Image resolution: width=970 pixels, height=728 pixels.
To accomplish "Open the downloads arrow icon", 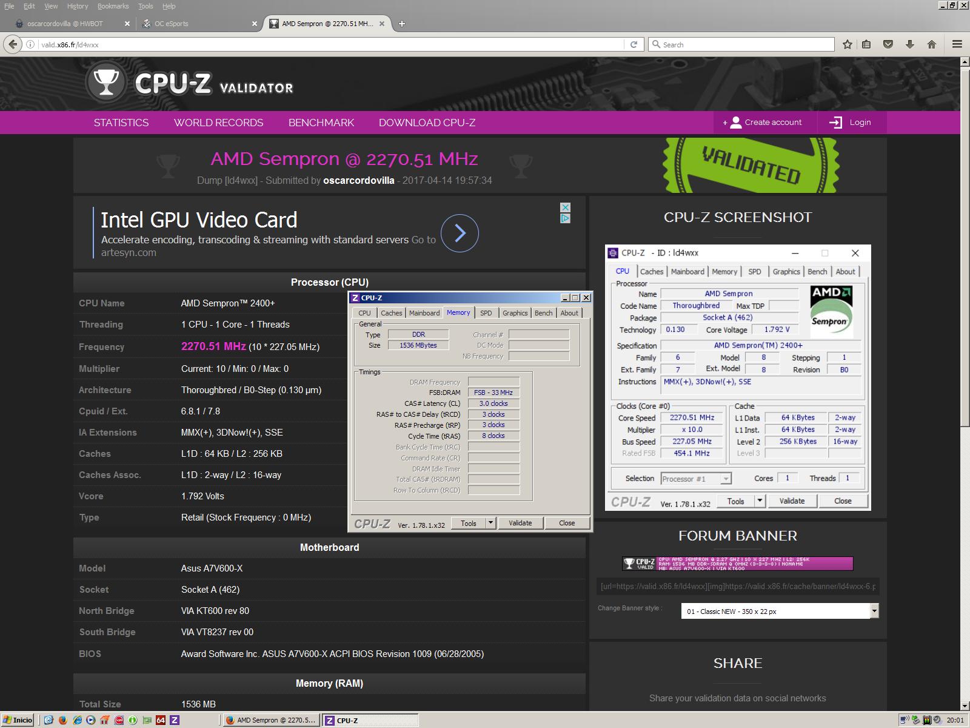I will [909, 44].
